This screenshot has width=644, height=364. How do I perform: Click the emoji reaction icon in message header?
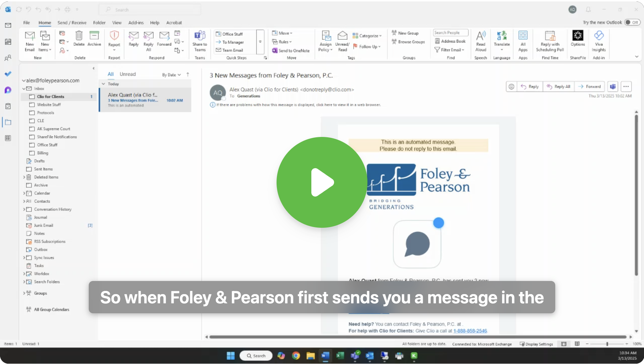coord(511,87)
